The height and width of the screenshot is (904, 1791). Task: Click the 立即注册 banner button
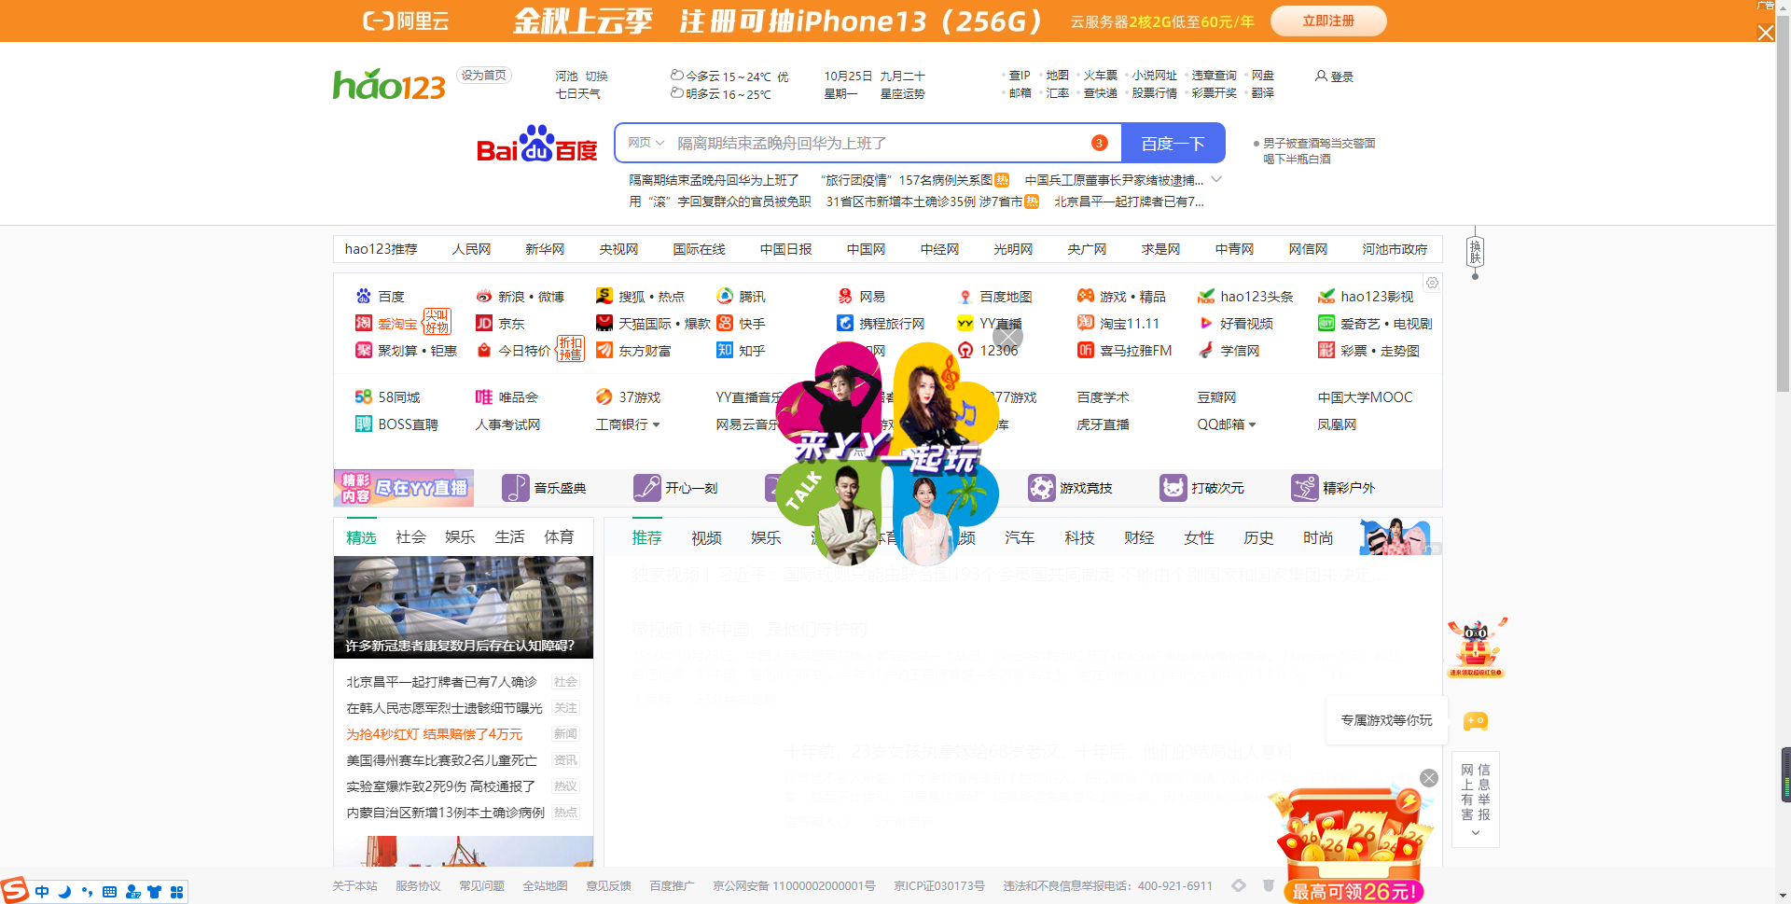[x=1328, y=21]
